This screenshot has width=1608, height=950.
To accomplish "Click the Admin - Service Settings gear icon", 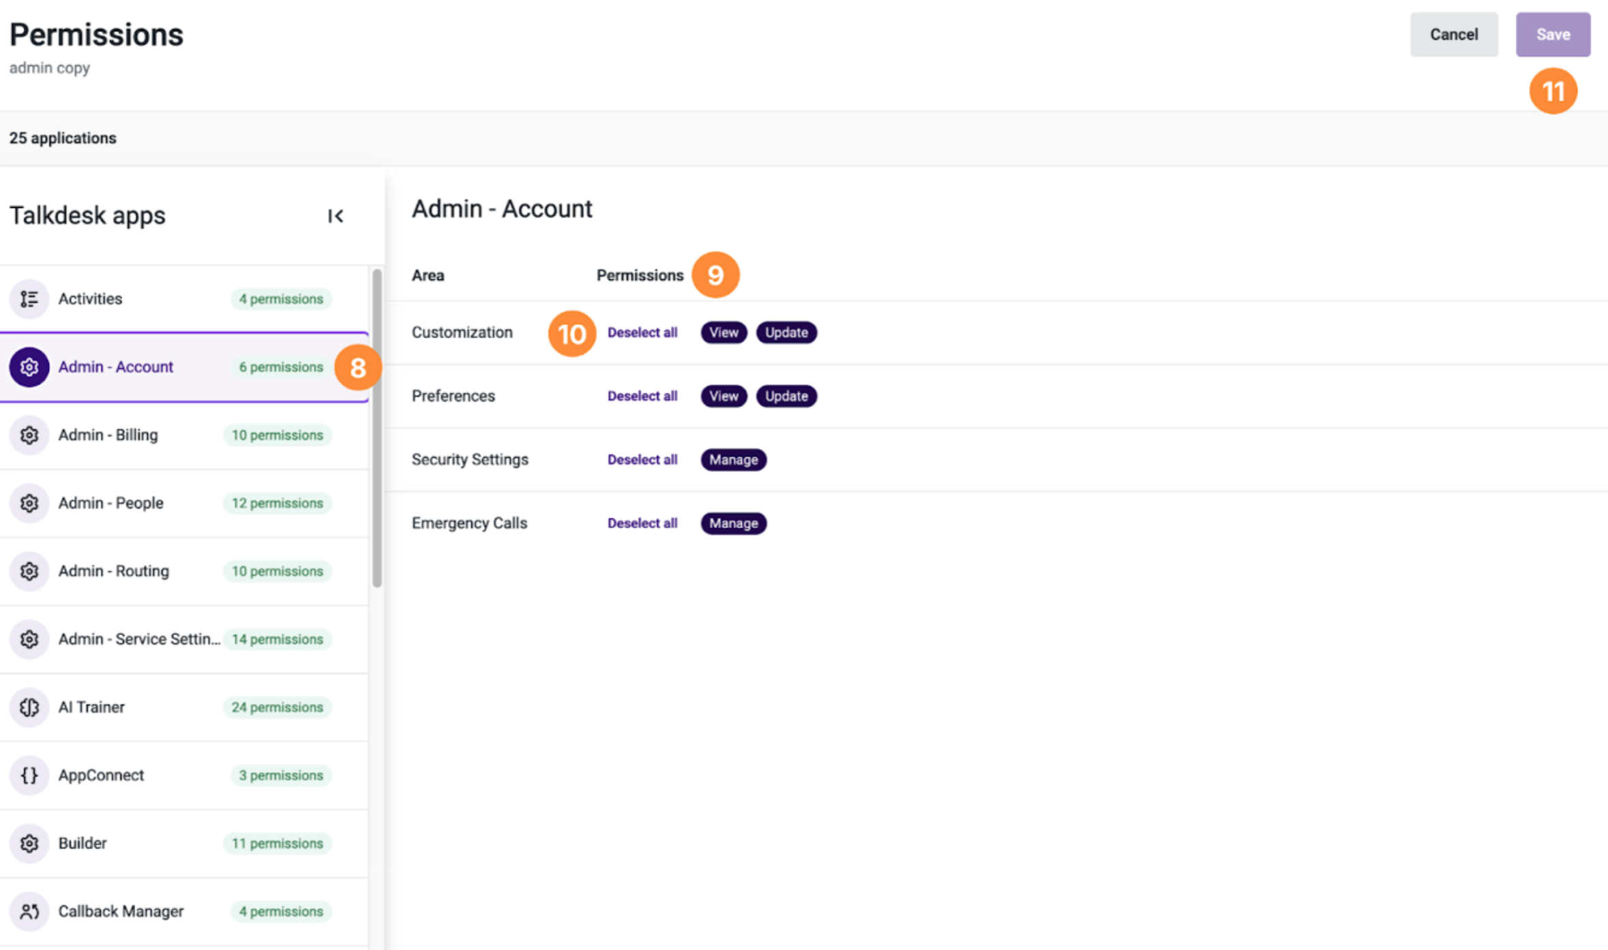I will pyautogui.click(x=29, y=639).
